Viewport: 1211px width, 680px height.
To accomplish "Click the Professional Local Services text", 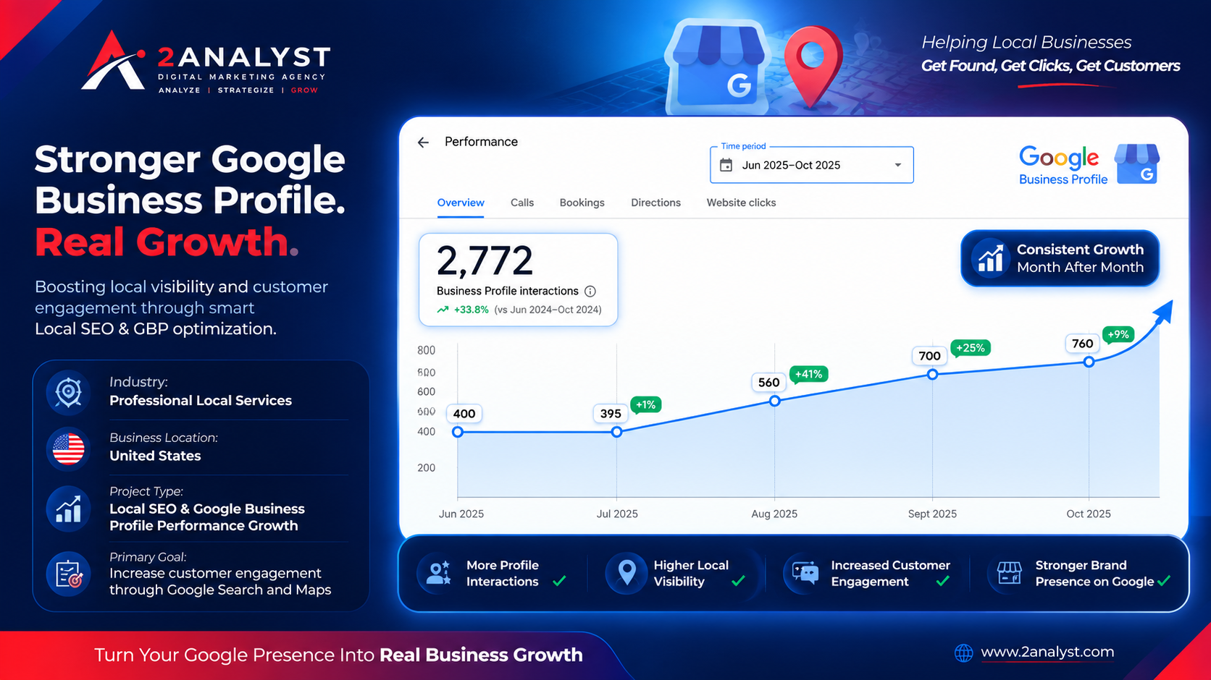I will [201, 401].
